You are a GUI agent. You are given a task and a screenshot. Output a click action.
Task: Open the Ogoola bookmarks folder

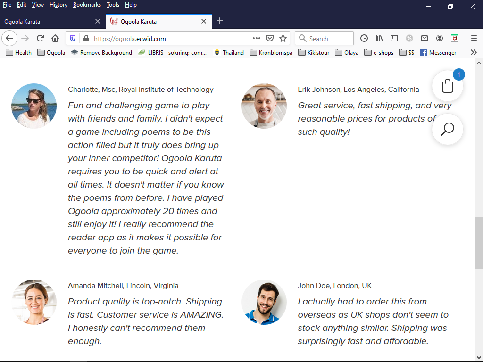51,53
